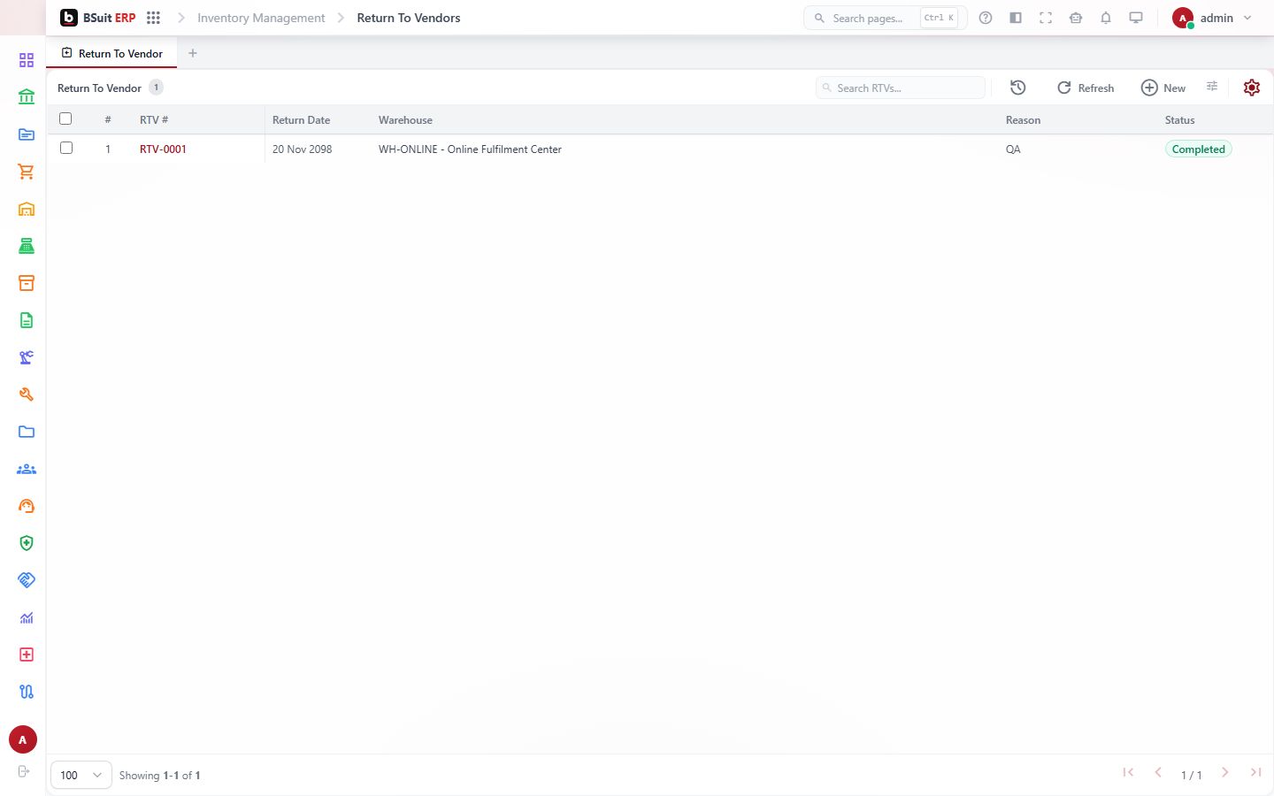Image resolution: width=1274 pixels, height=796 pixels.
Task: Jump to the last page arrow in pagination
Action: pyautogui.click(x=1255, y=772)
